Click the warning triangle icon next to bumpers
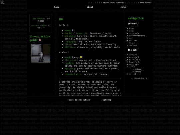 click(x=139, y=62)
